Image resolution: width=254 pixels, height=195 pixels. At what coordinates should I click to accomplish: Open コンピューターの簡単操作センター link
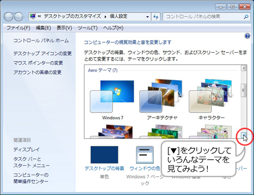point(31,178)
